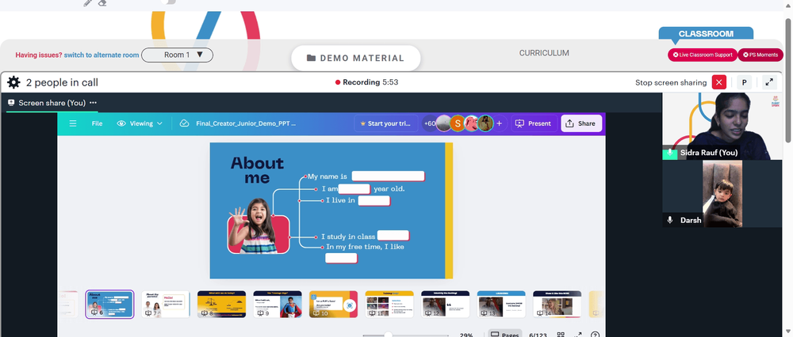Click the girl photo on slide
The height and width of the screenshot is (337, 793).
click(259, 225)
